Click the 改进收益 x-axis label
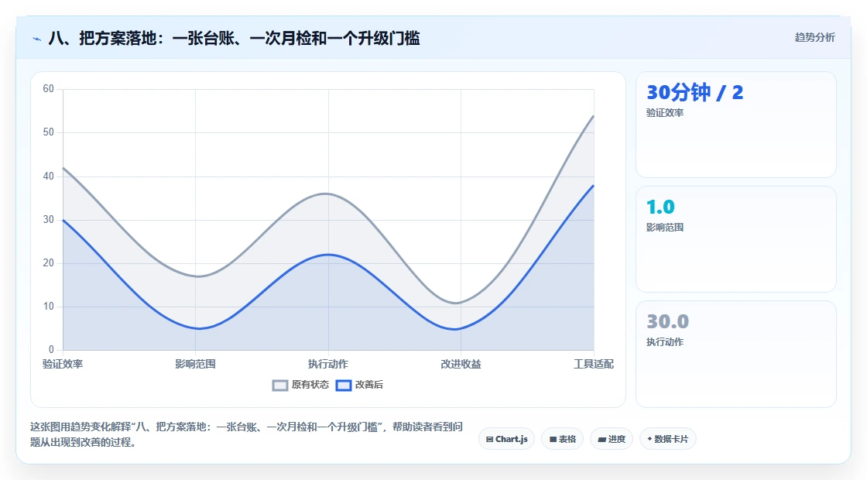Image resolution: width=867 pixels, height=480 pixels. pos(461,364)
